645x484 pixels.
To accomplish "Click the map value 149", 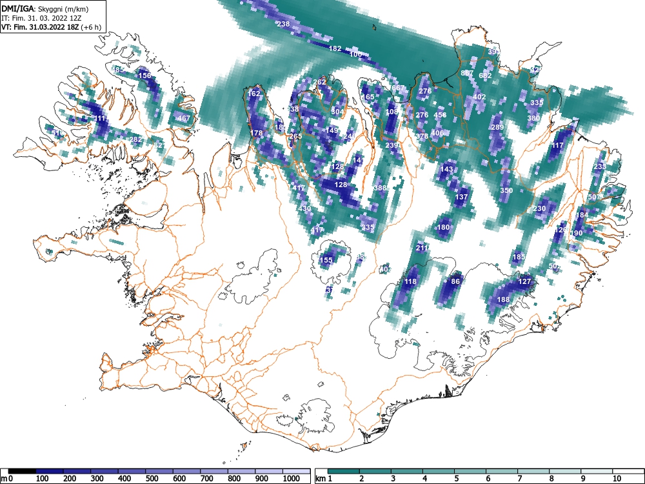I will 332,130.
